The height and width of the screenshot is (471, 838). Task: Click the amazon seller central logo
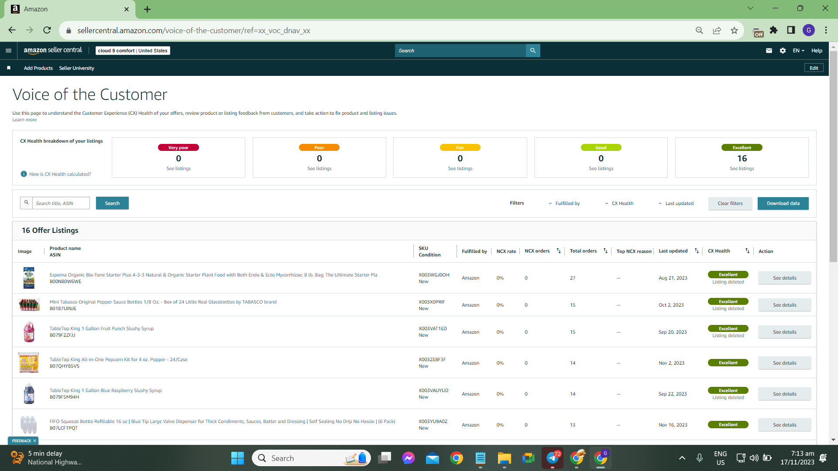point(53,51)
